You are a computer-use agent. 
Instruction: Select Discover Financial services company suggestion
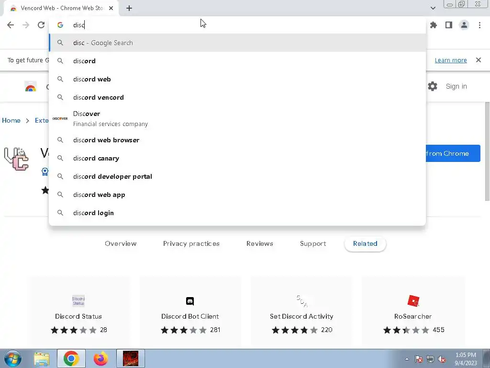point(237,119)
